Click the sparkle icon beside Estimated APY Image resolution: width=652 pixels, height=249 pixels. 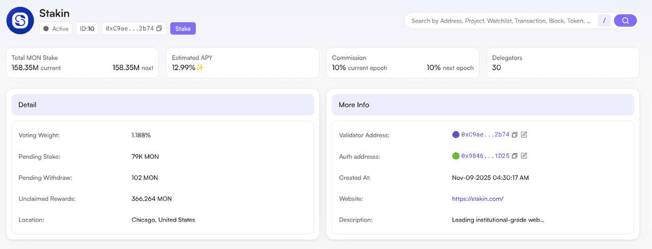coord(200,68)
